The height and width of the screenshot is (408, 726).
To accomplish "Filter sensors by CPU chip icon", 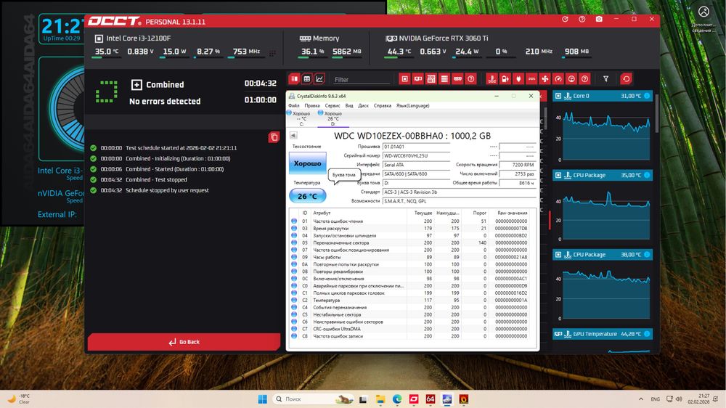I will click(x=404, y=79).
